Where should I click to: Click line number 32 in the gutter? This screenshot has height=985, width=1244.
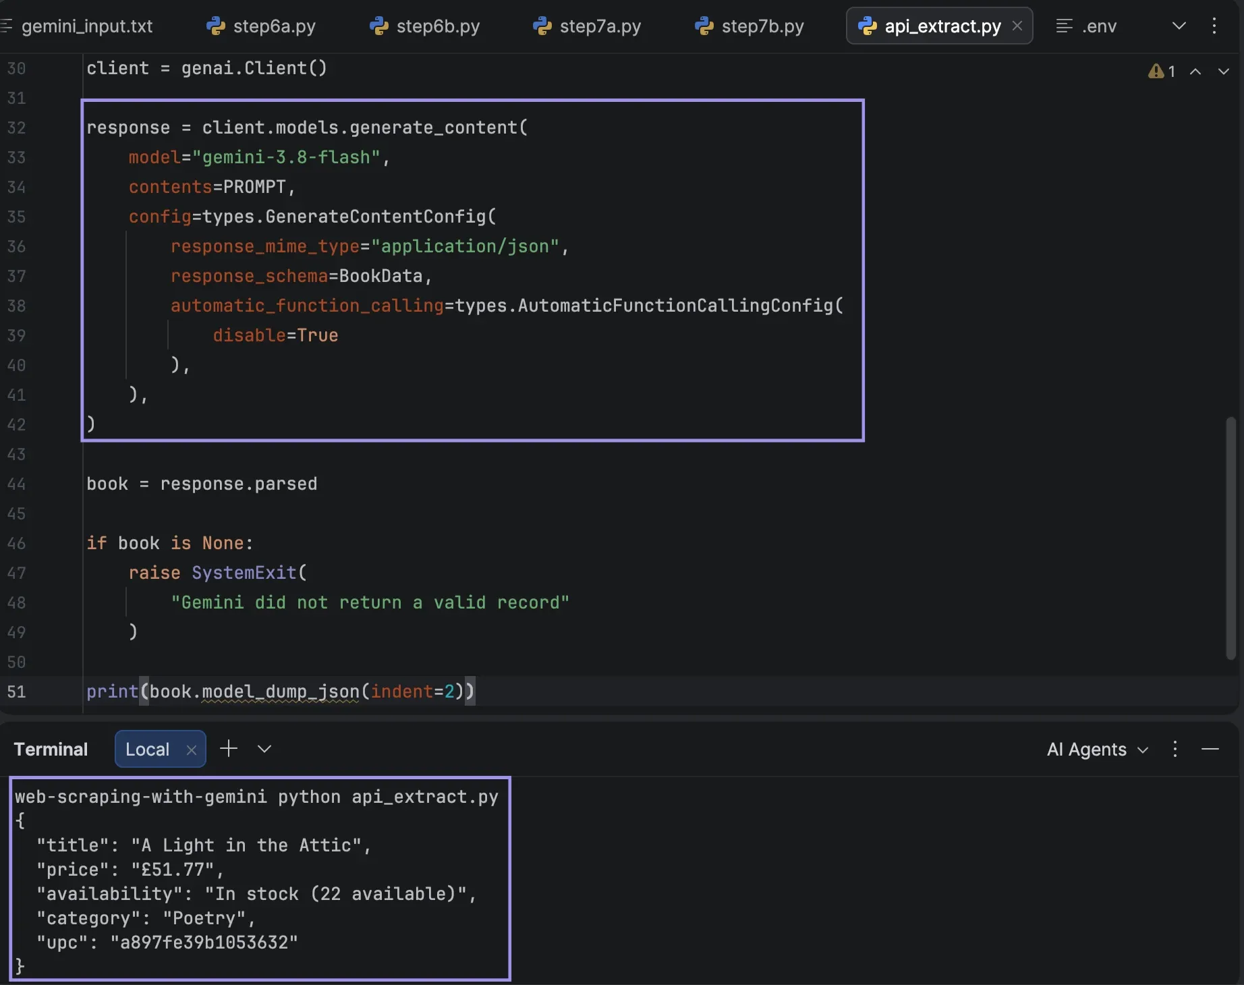(16, 128)
